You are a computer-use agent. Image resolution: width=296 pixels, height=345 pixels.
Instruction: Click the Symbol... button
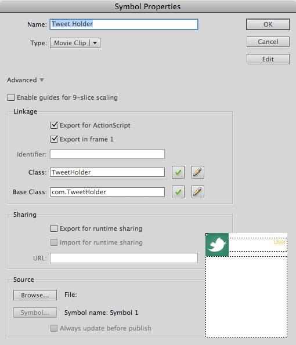pos(35,313)
